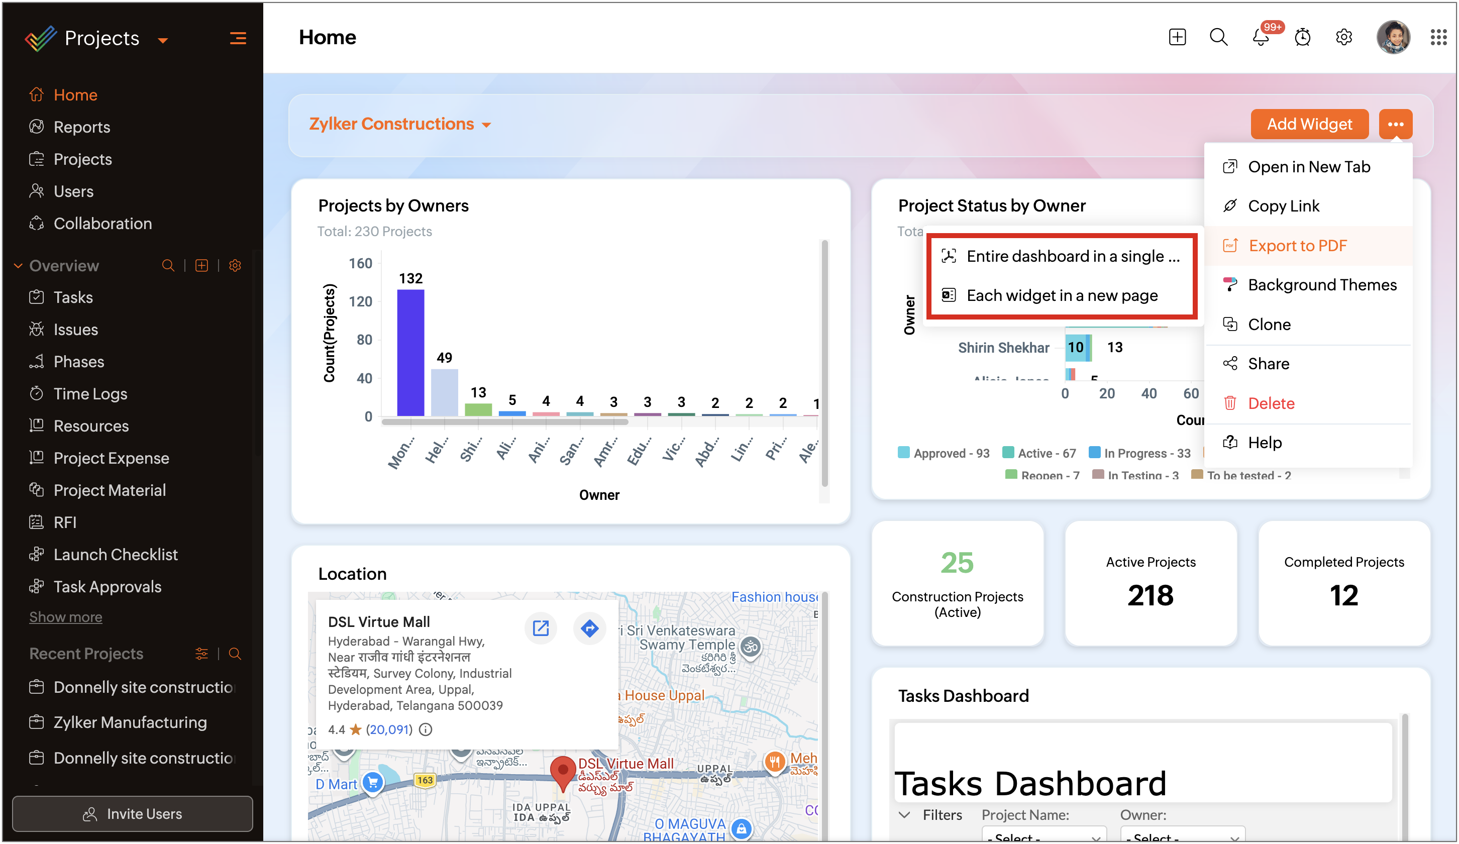The image size is (1459, 844).
Task: Collapse the Filters section in Tasks Dashboard
Action: pyautogui.click(x=904, y=815)
